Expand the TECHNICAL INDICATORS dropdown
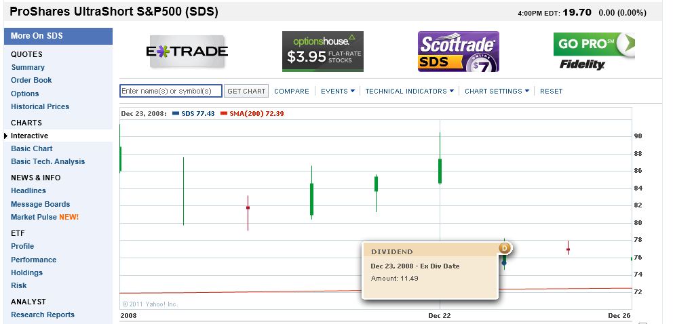 (x=410, y=92)
